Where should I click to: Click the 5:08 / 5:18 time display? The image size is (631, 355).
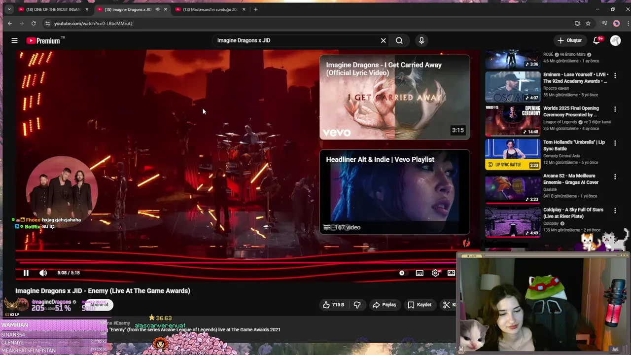(69, 273)
